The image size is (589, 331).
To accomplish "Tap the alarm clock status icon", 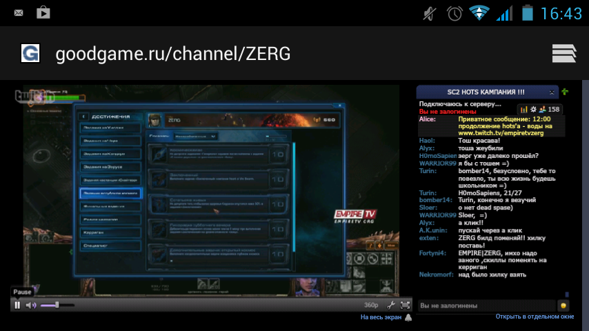I will click(x=455, y=14).
